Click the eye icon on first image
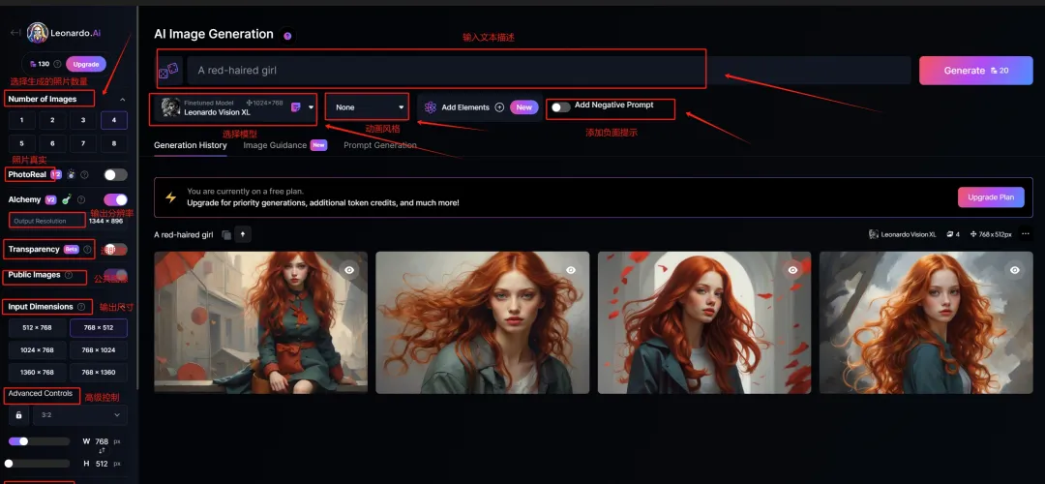 tap(349, 270)
